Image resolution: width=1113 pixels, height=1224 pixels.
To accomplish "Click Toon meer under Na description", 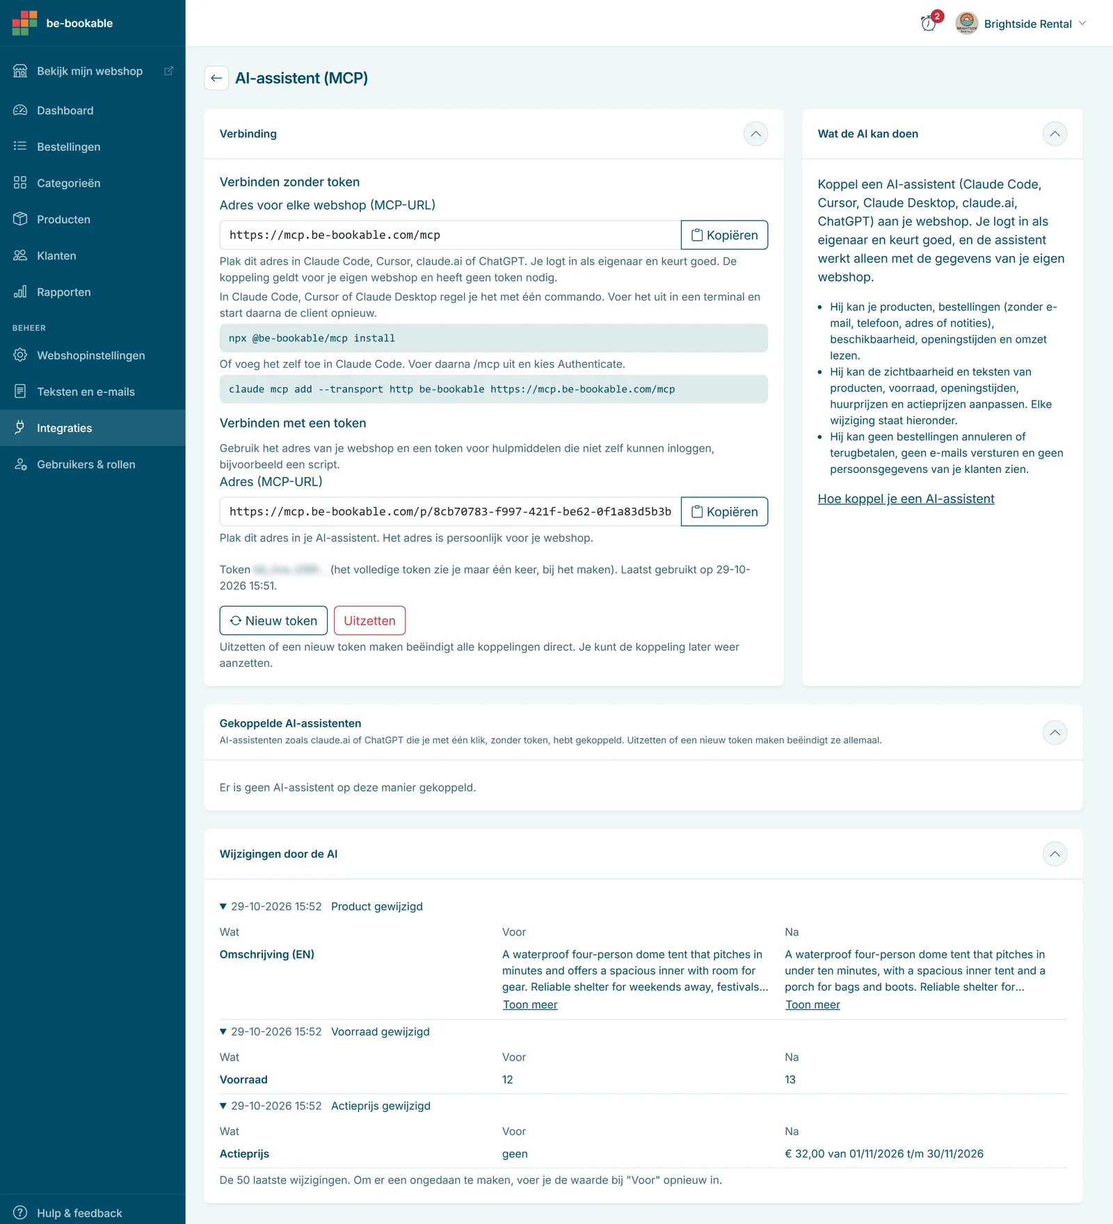I will (812, 1004).
